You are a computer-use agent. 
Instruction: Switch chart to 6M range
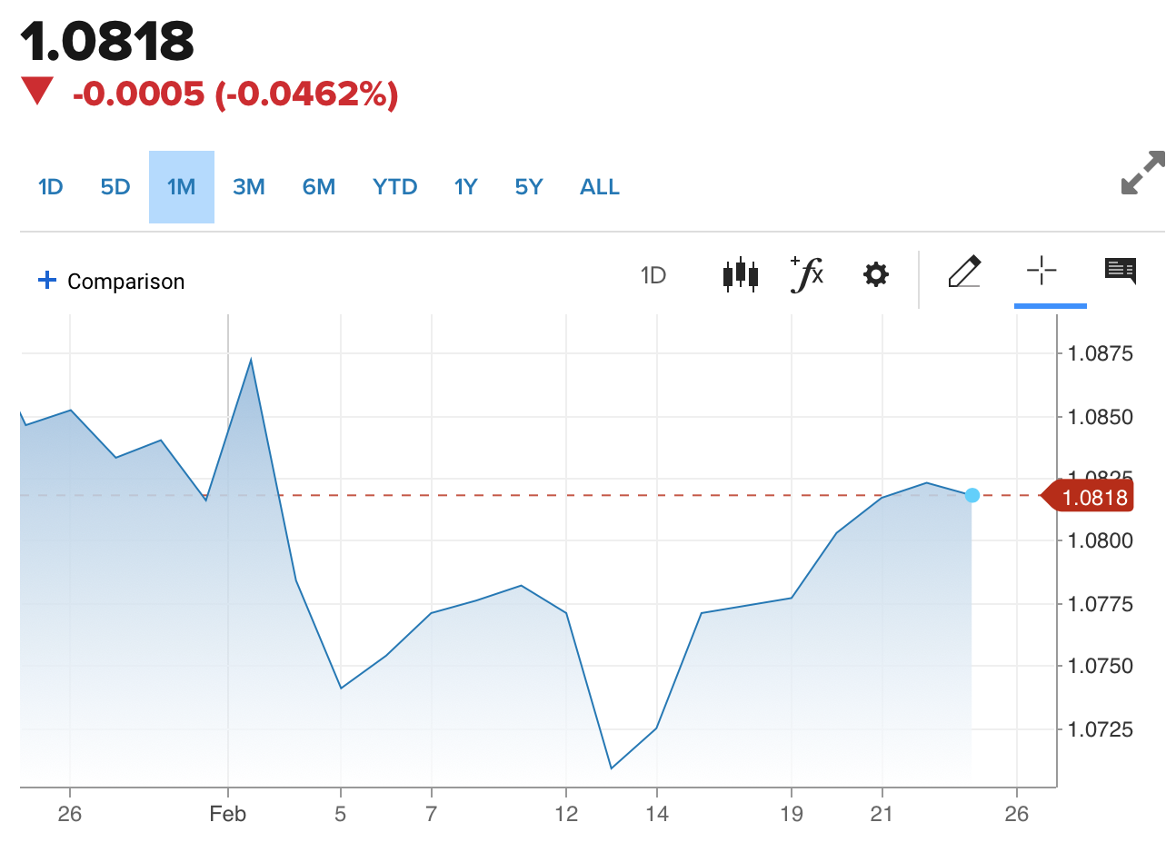[x=319, y=187]
